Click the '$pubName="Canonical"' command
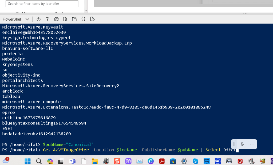The height and width of the screenshot is (165, 273). click(68, 144)
